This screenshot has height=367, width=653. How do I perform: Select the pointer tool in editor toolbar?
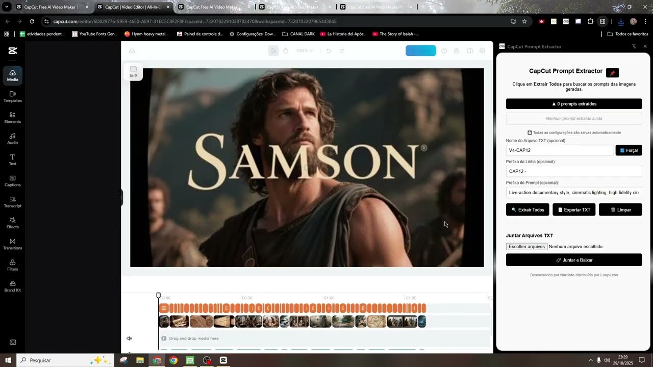[273, 50]
